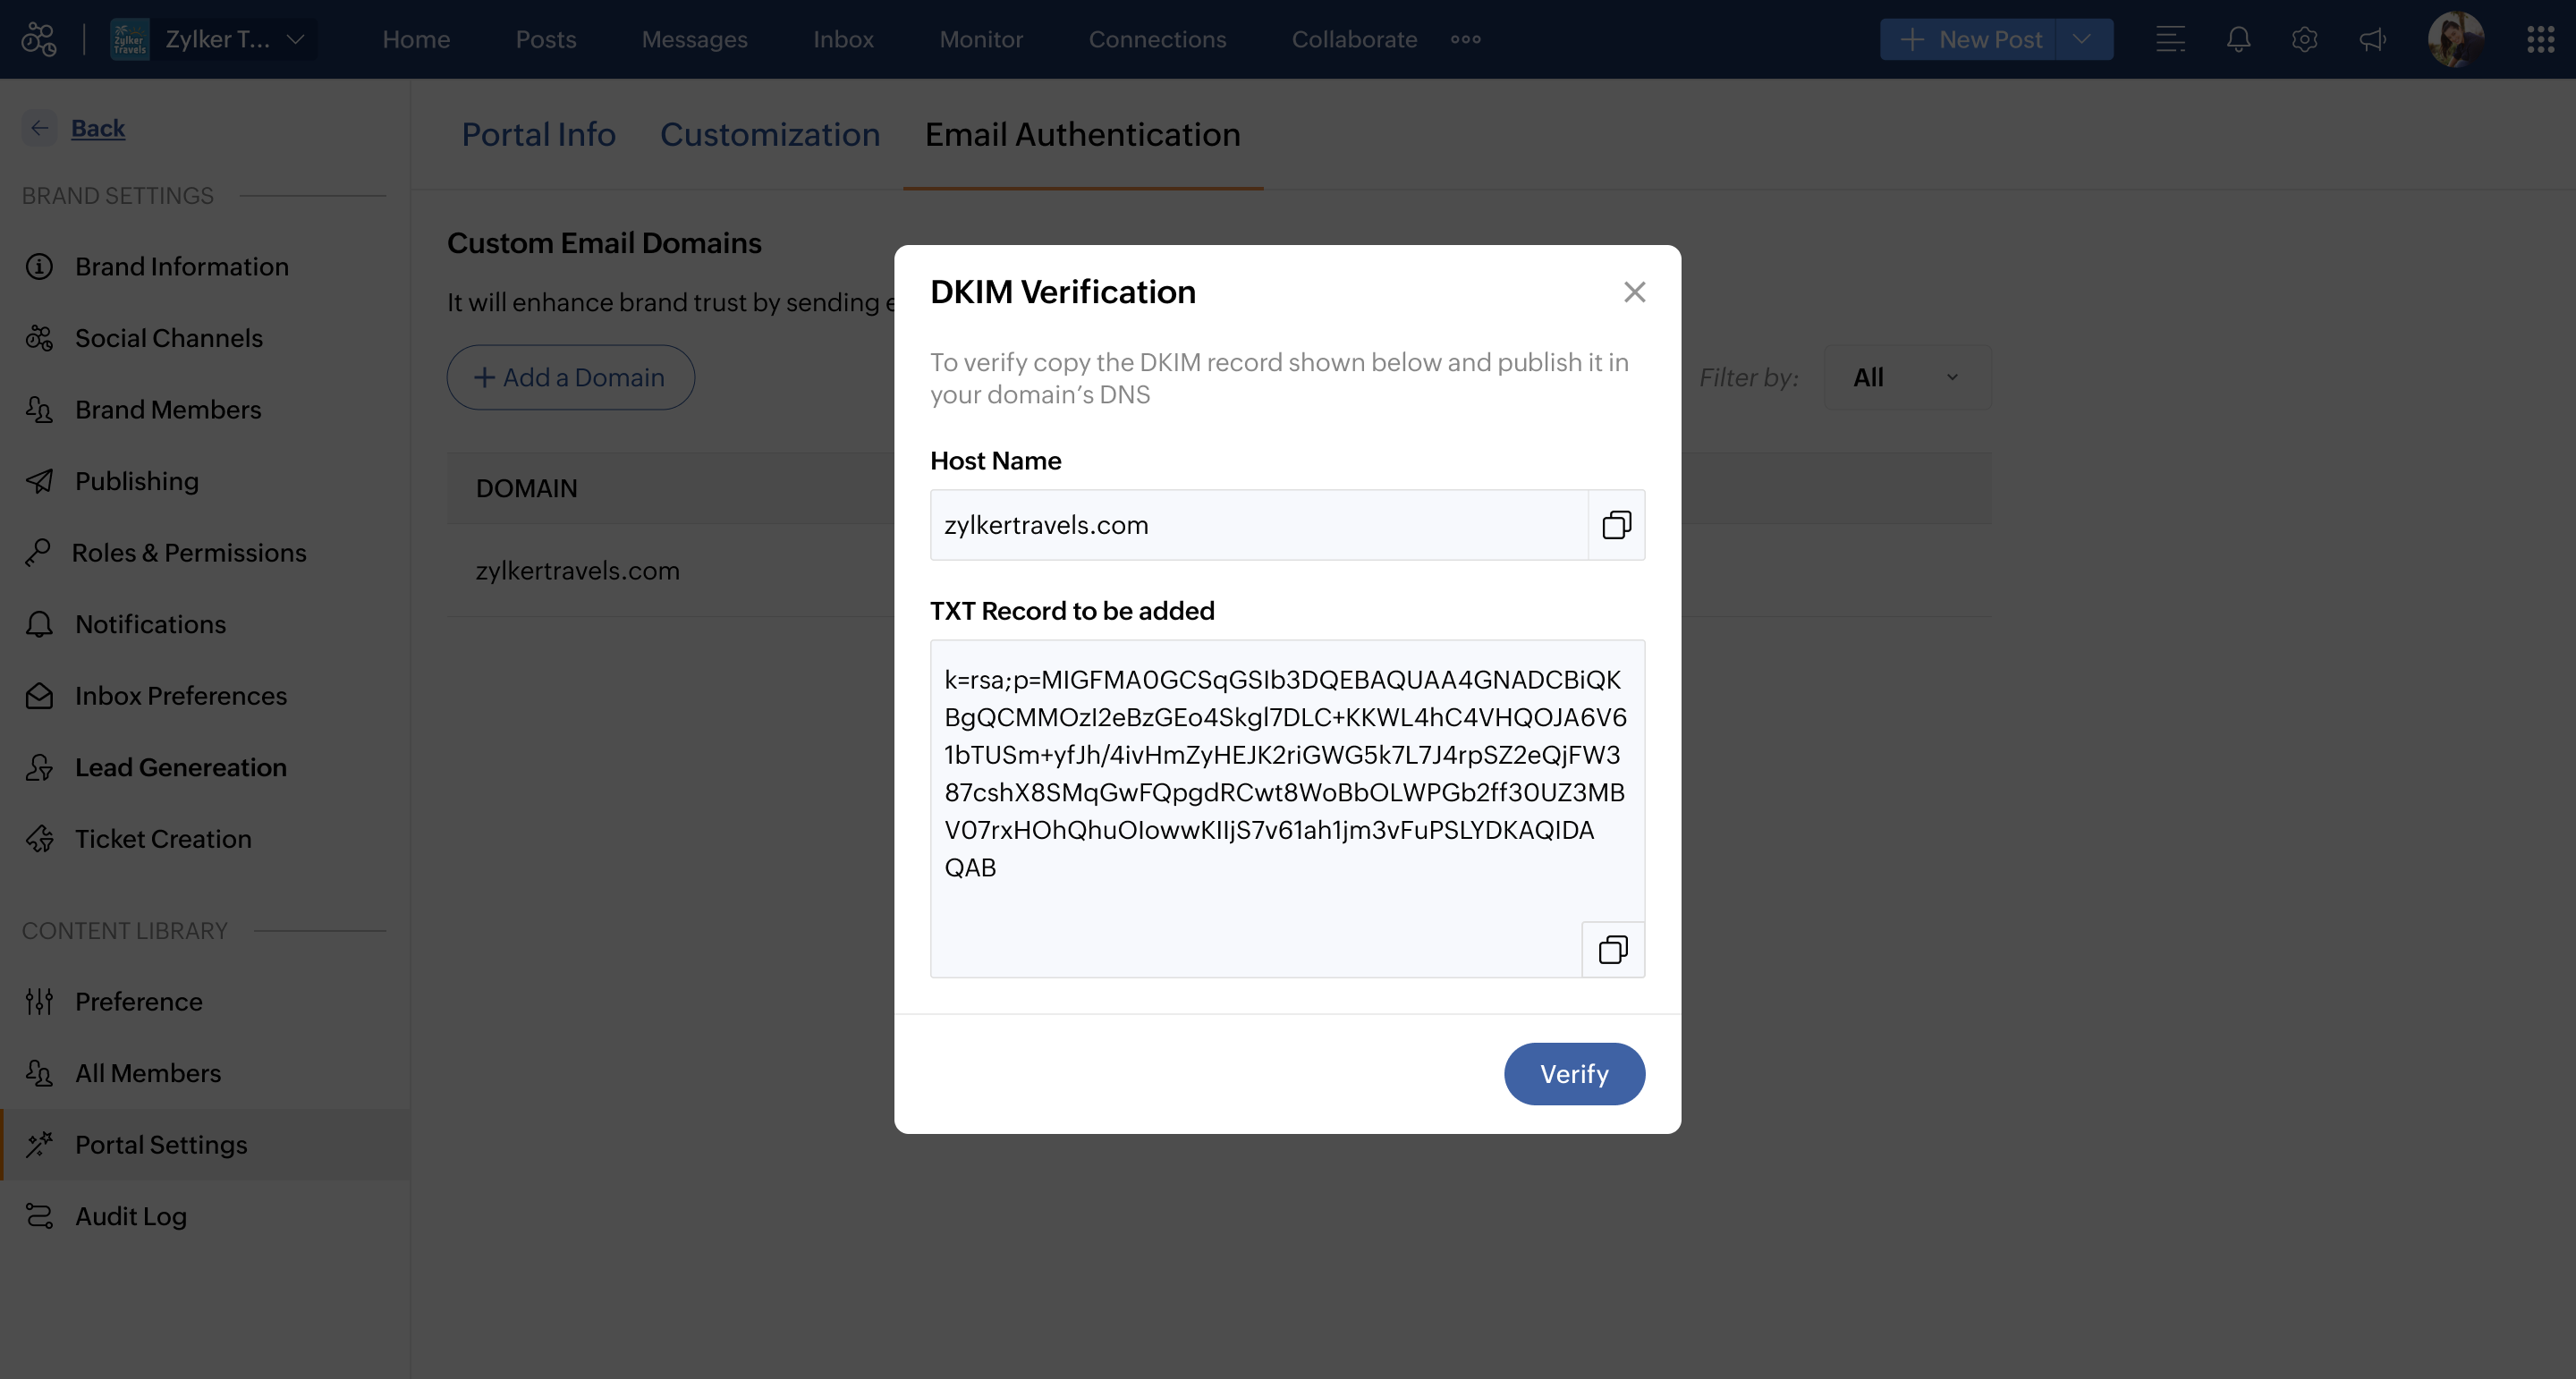Switch to the Portal Info tab
2576x1379 pixels.
[538, 135]
